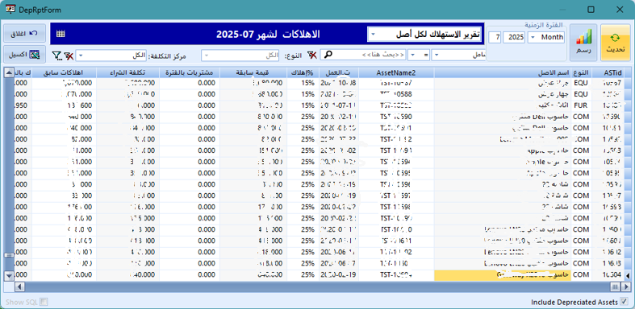Click the DepRptForm app icon in title bar
The width and height of the screenshot is (635, 309).
[x=10, y=9]
